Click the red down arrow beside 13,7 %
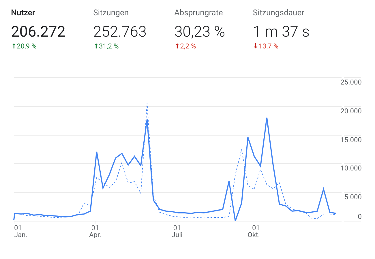Screen dimensions: 375x259 [x=255, y=46]
